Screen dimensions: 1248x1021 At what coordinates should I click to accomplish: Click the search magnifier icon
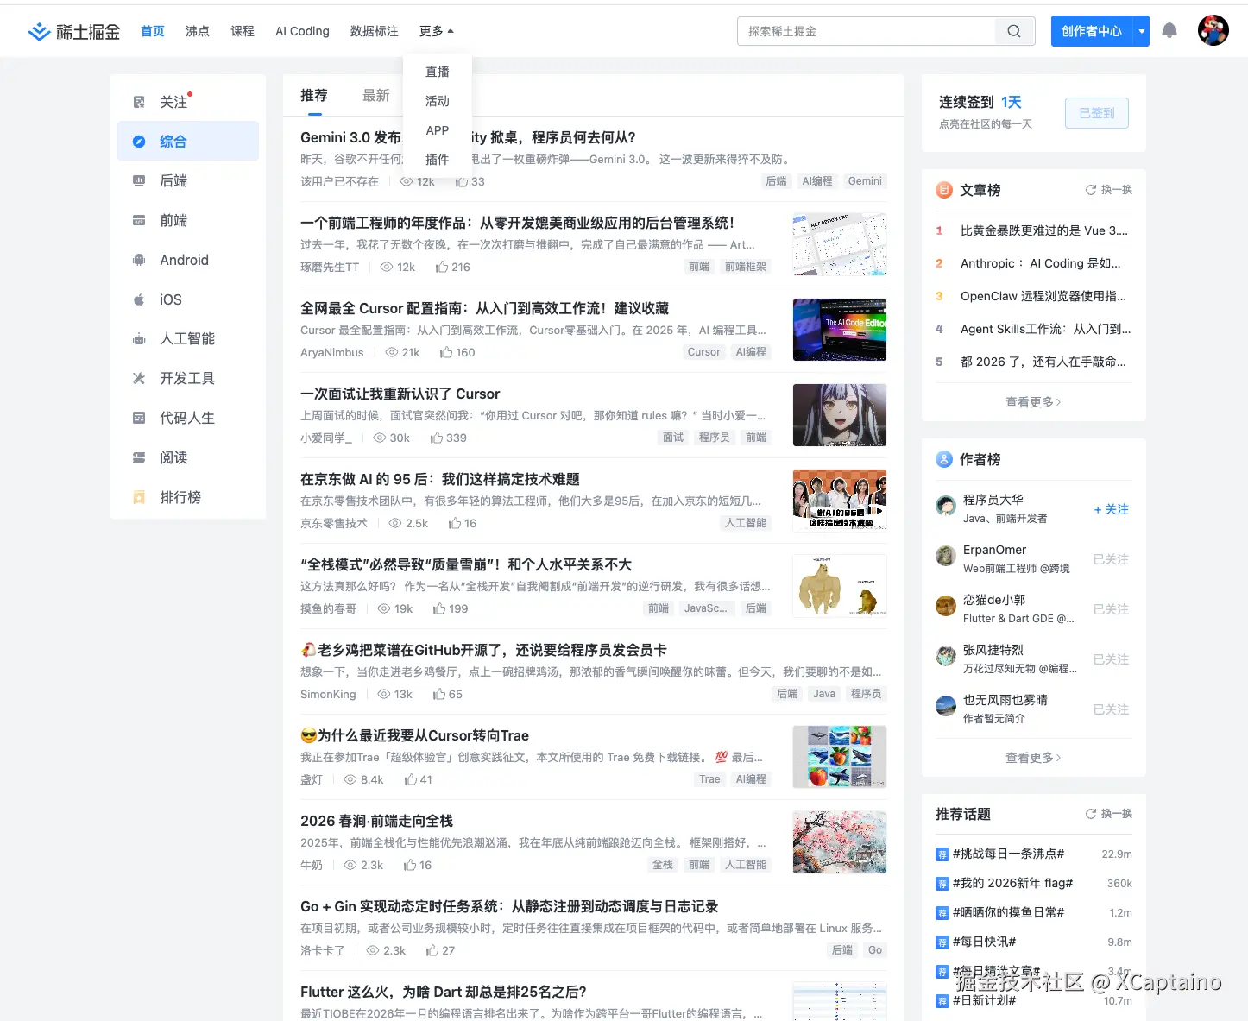pos(1013,30)
